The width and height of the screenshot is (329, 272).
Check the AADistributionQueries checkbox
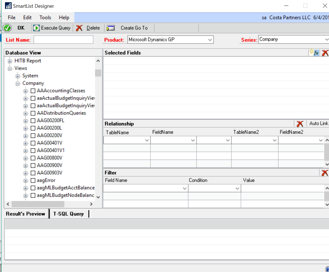33,113
